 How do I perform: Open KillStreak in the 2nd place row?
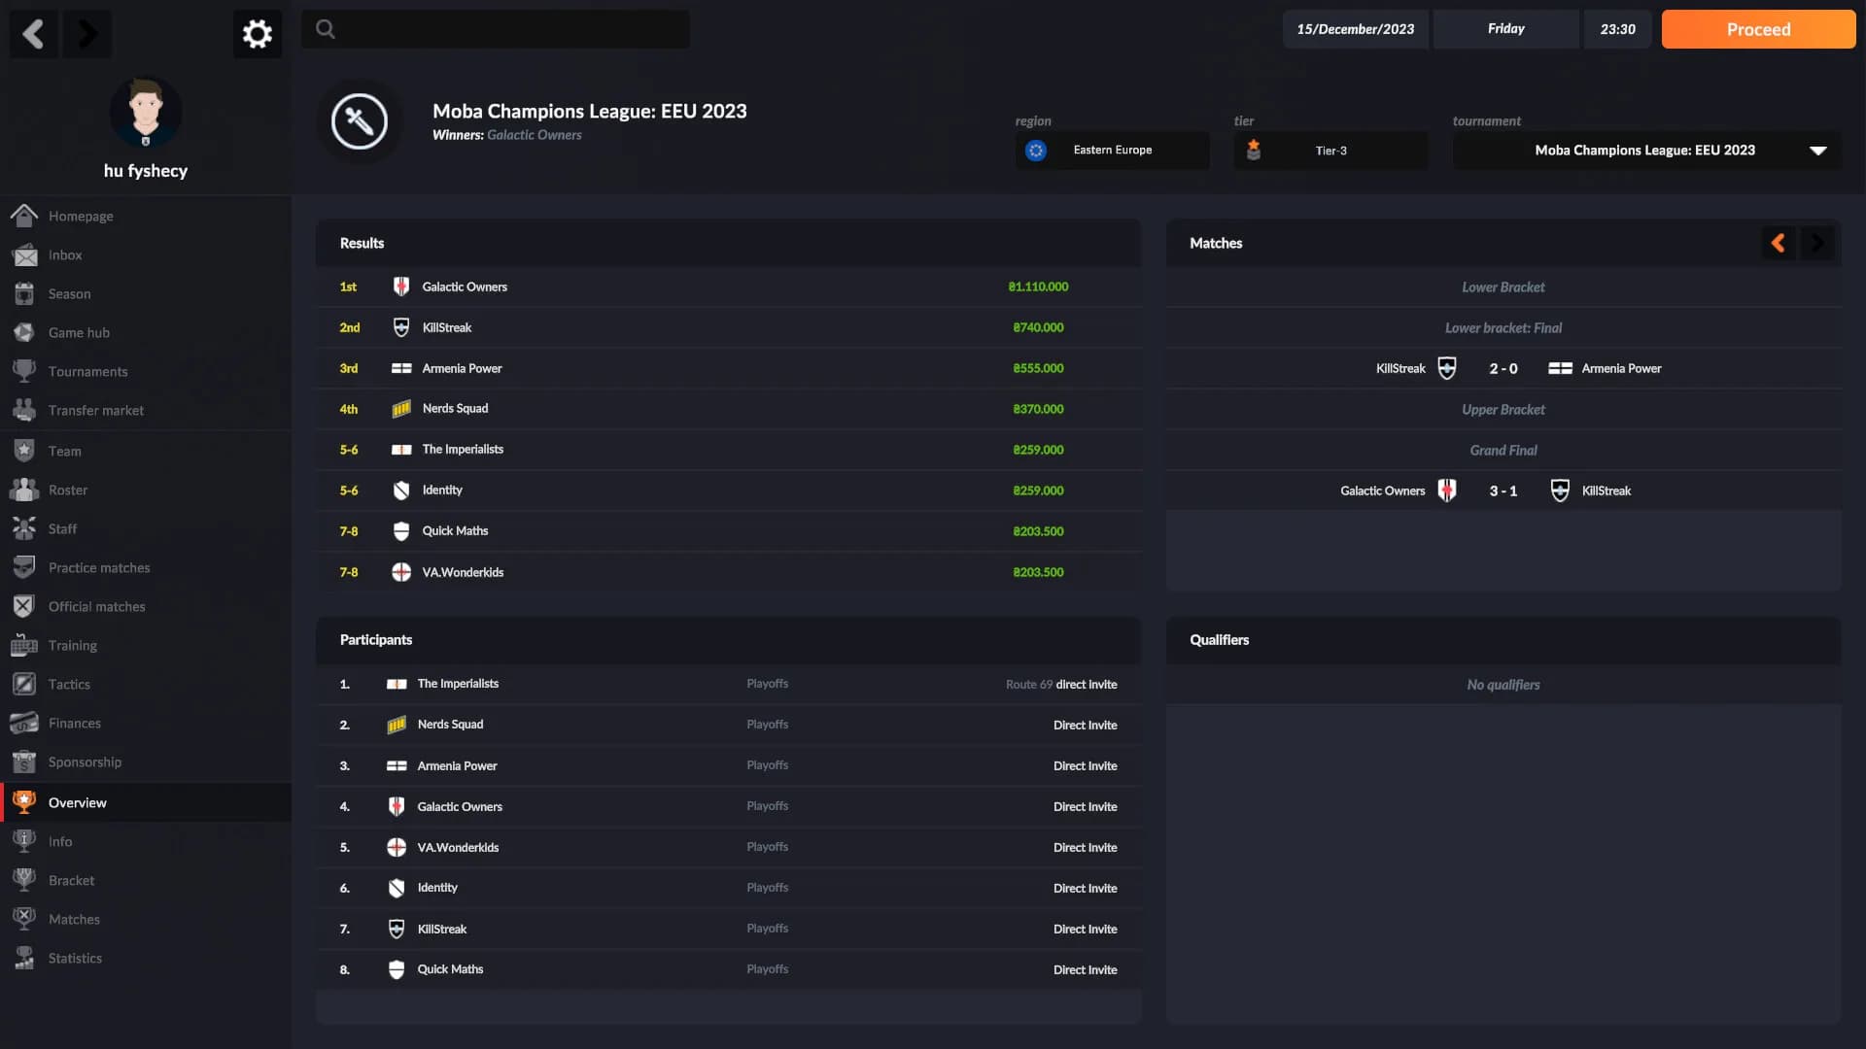pos(447,327)
